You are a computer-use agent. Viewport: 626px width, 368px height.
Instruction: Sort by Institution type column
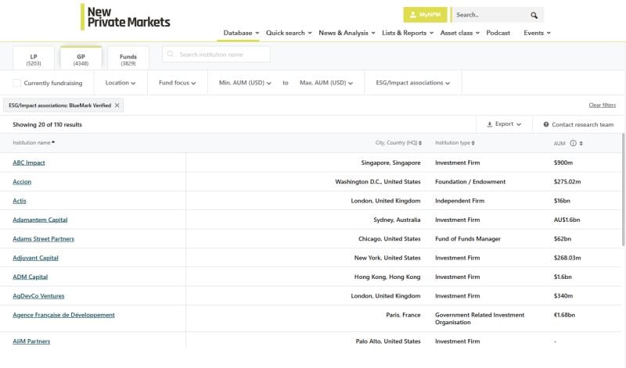[x=455, y=143]
